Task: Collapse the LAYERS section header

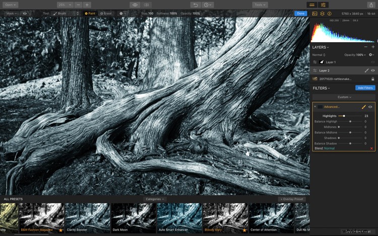Action: coord(321,47)
